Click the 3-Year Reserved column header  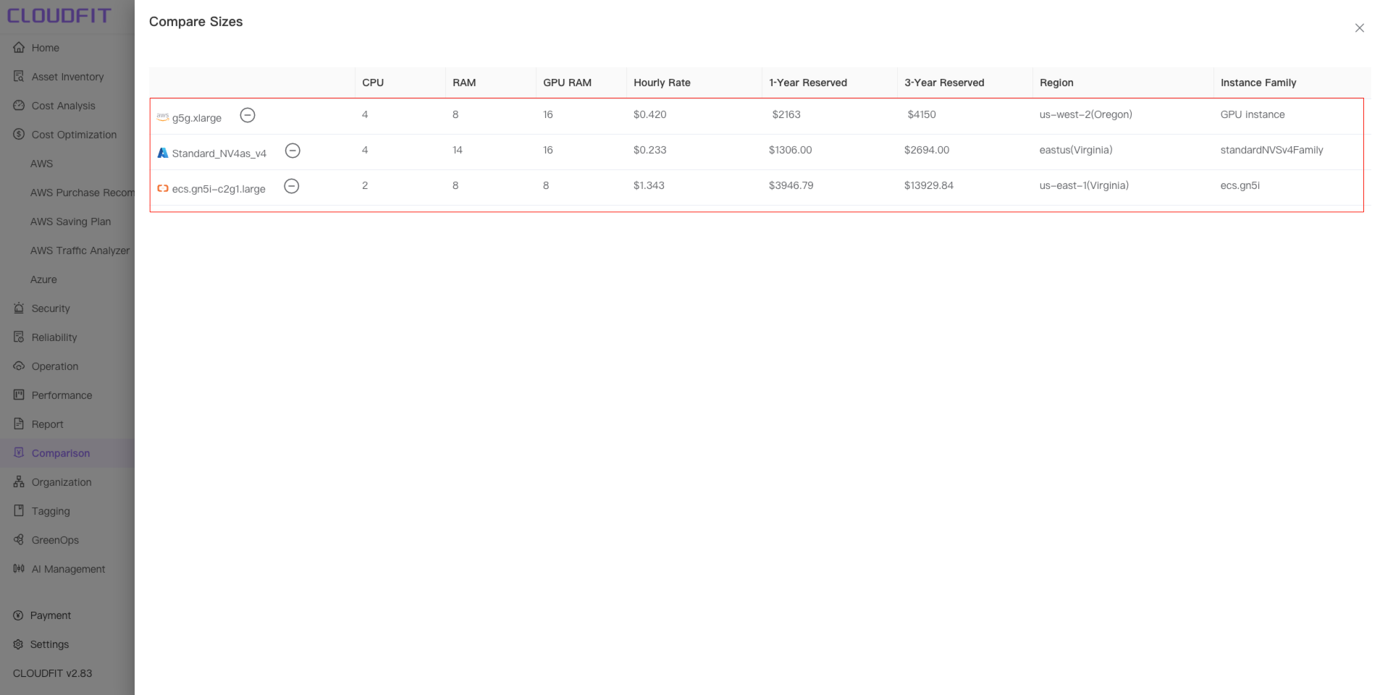point(944,83)
